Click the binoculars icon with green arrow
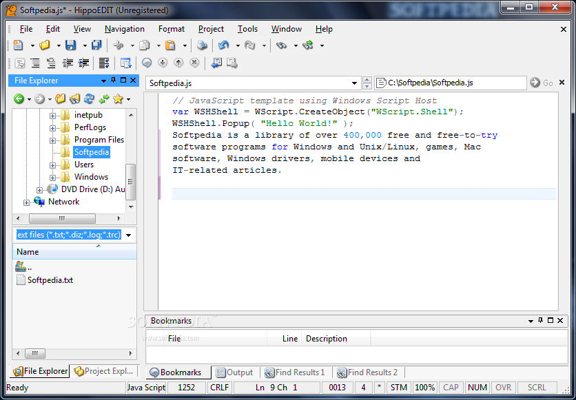 click(x=308, y=45)
